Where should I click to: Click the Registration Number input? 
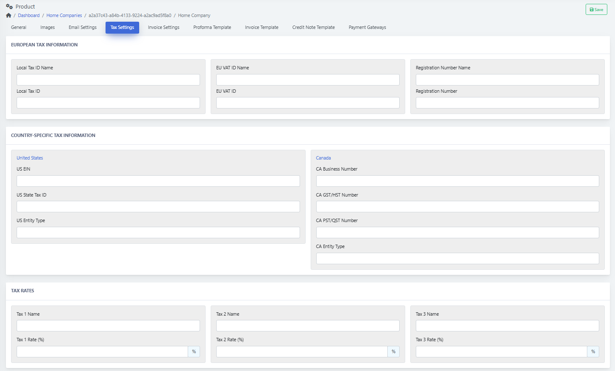[x=507, y=103]
